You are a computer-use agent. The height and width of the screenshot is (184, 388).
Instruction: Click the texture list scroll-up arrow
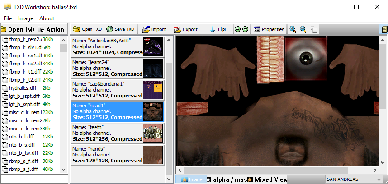[169, 40]
